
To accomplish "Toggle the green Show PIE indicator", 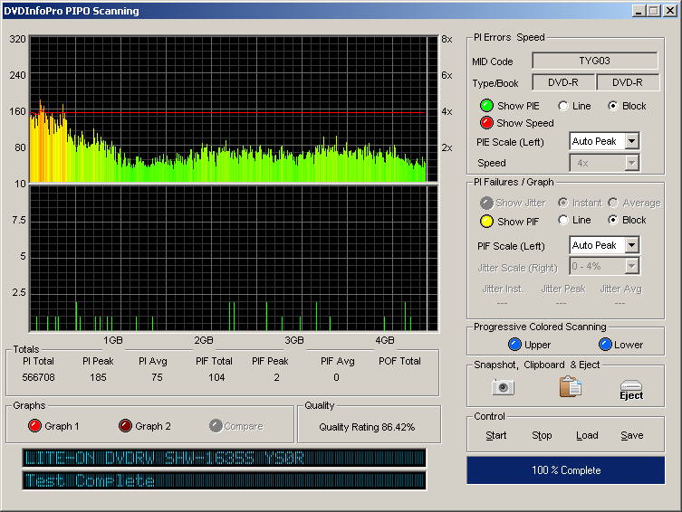I will click(486, 106).
